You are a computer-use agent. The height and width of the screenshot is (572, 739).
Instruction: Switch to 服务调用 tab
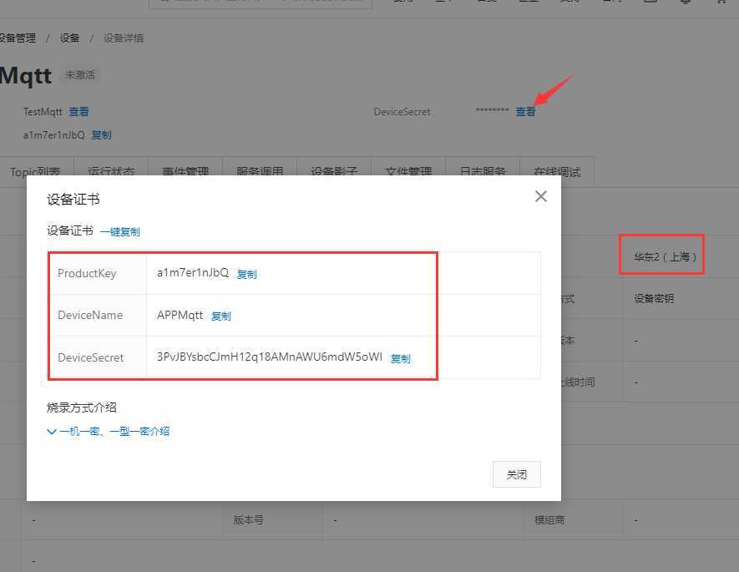tap(260, 171)
